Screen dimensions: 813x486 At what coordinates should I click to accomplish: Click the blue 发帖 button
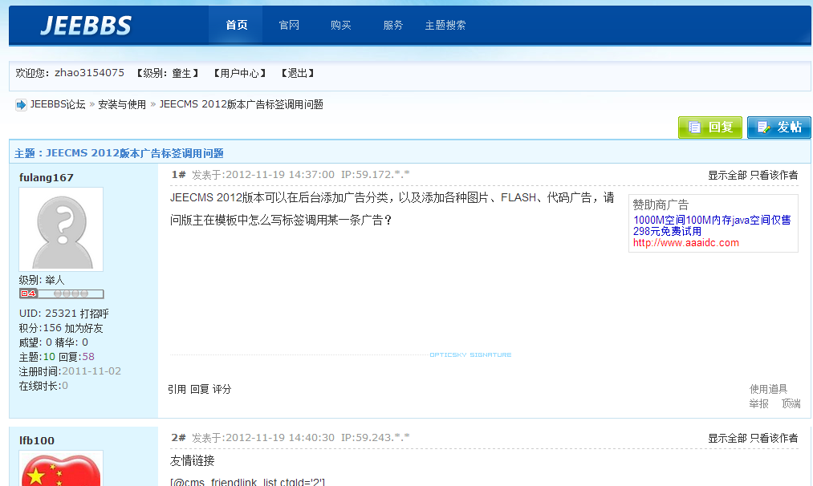tap(778, 128)
